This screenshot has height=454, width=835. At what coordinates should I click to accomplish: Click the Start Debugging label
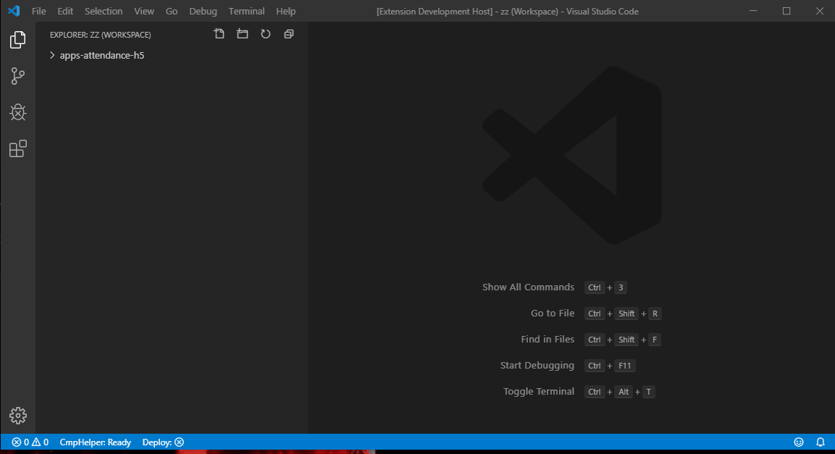[x=537, y=365]
